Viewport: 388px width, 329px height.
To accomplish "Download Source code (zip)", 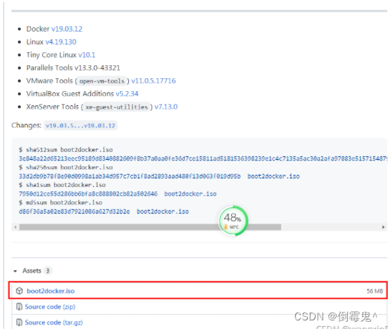I will pos(50,307).
